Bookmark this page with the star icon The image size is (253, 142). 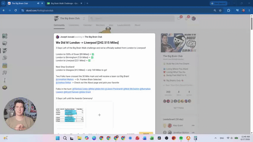pyautogui.click(x=220, y=10)
